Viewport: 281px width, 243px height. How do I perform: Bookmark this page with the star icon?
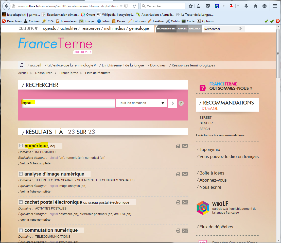tap(191, 6)
